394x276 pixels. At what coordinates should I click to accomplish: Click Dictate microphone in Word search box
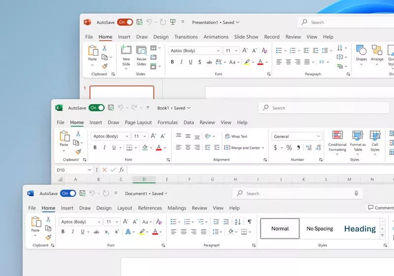(356, 193)
